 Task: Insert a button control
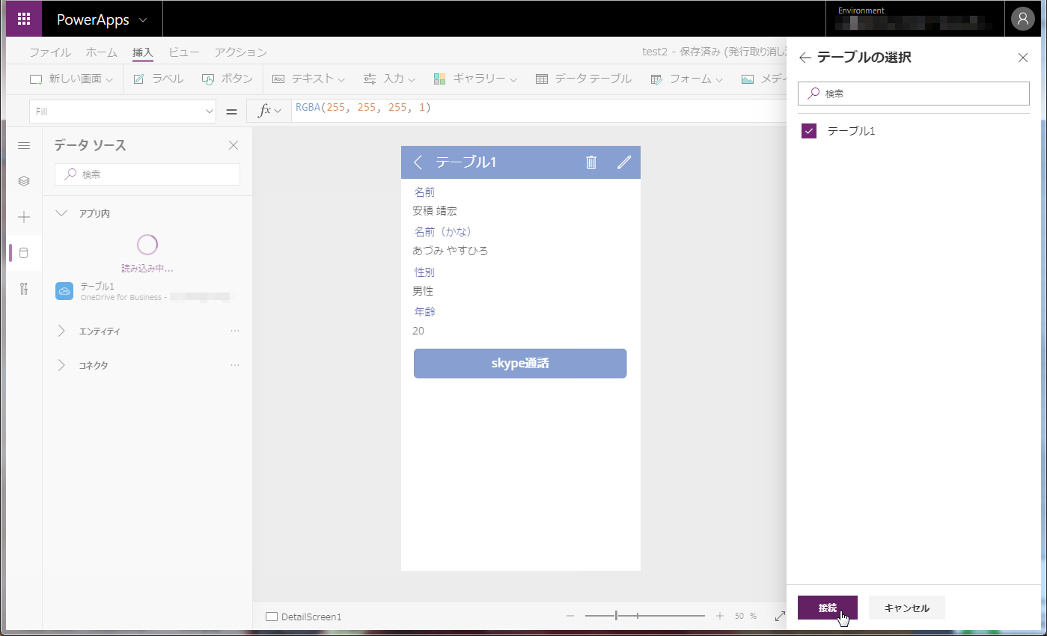point(228,79)
